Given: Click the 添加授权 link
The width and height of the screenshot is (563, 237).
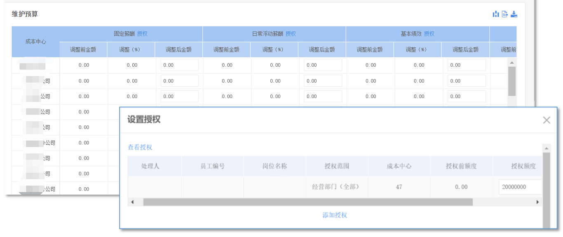Looking at the screenshot, I should (335, 215).
